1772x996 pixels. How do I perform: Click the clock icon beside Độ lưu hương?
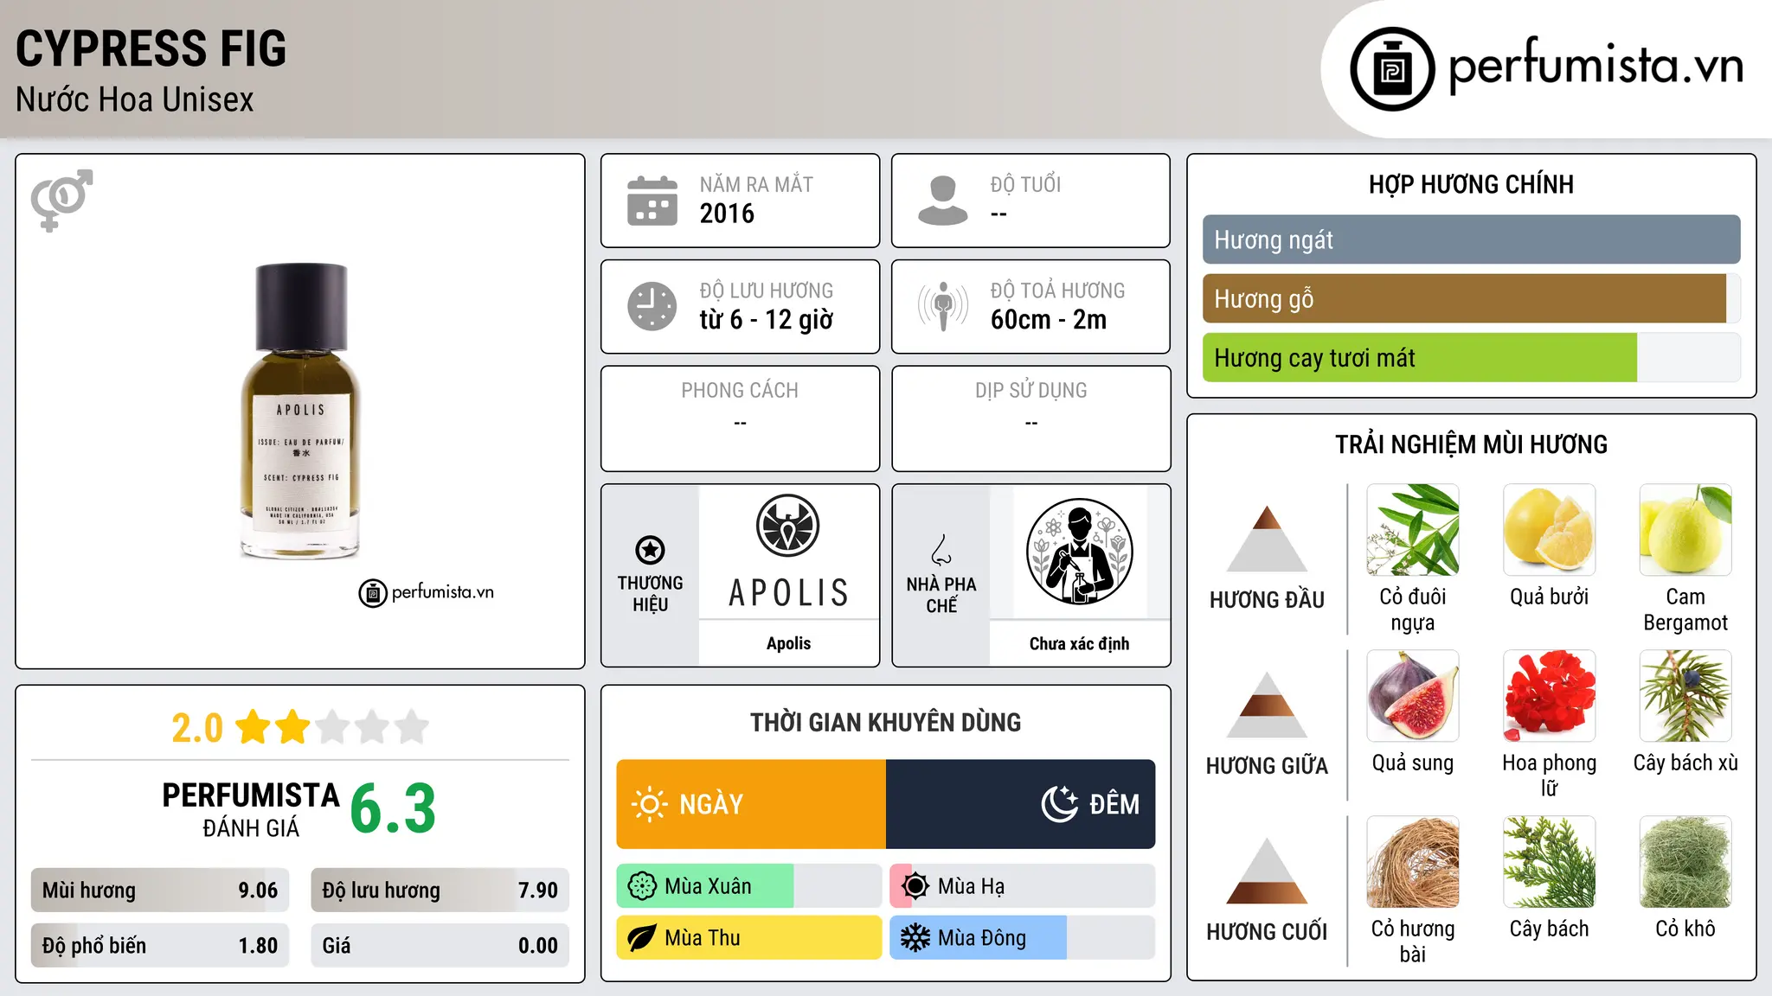[x=652, y=306]
